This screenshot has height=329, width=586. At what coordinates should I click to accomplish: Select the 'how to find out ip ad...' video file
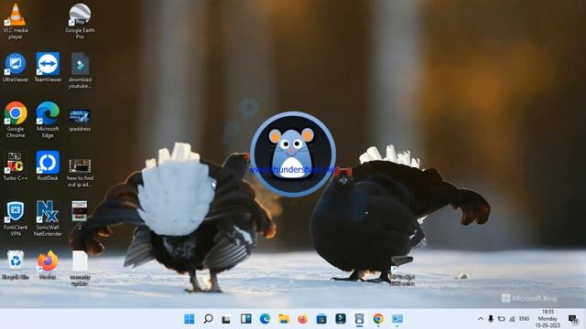[80, 173]
